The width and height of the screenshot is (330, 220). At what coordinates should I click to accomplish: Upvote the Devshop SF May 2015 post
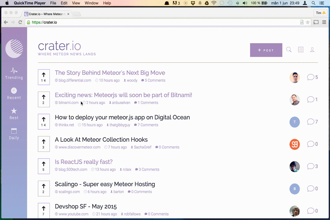click(44, 211)
